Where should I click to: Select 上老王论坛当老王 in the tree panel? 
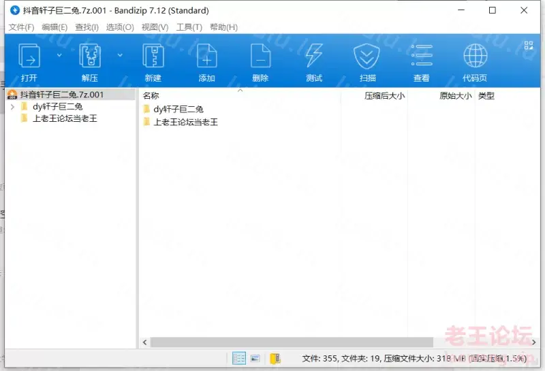[x=65, y=118]
